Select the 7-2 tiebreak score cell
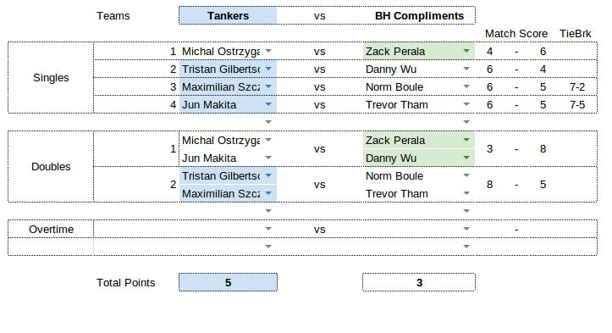This screenshot has width=612, height=333. [x=577, y=86]
